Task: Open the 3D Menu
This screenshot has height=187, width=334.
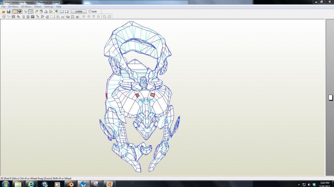Action: pos(13,7)
